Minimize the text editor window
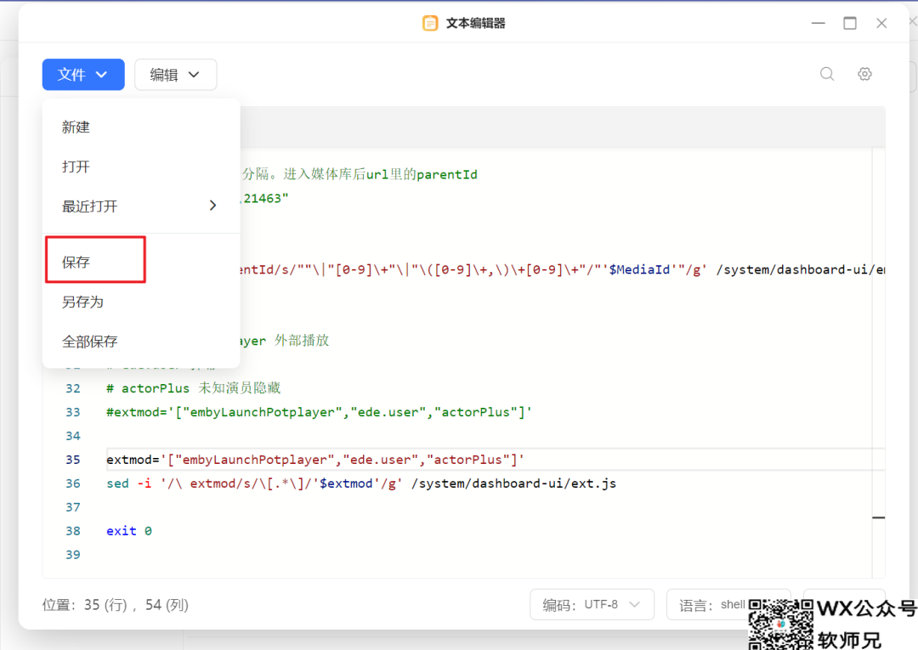Screen dimensions: 918x650 click(818, 24)
